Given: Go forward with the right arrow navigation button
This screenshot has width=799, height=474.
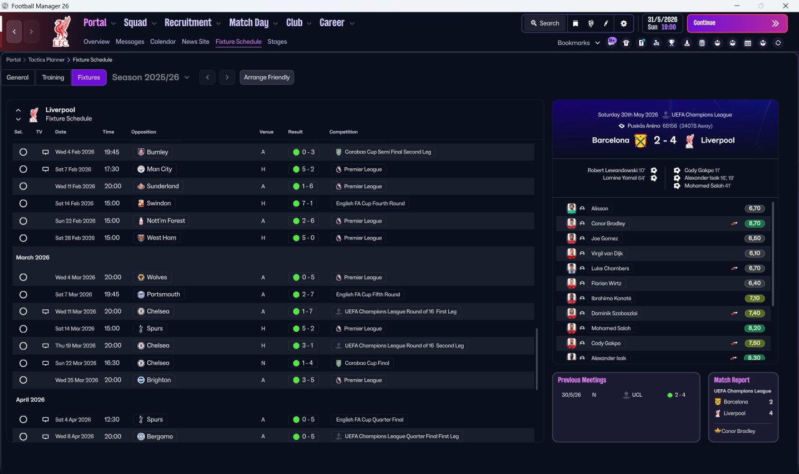Looking at the screenshot, I should click(x=31, y=31).
